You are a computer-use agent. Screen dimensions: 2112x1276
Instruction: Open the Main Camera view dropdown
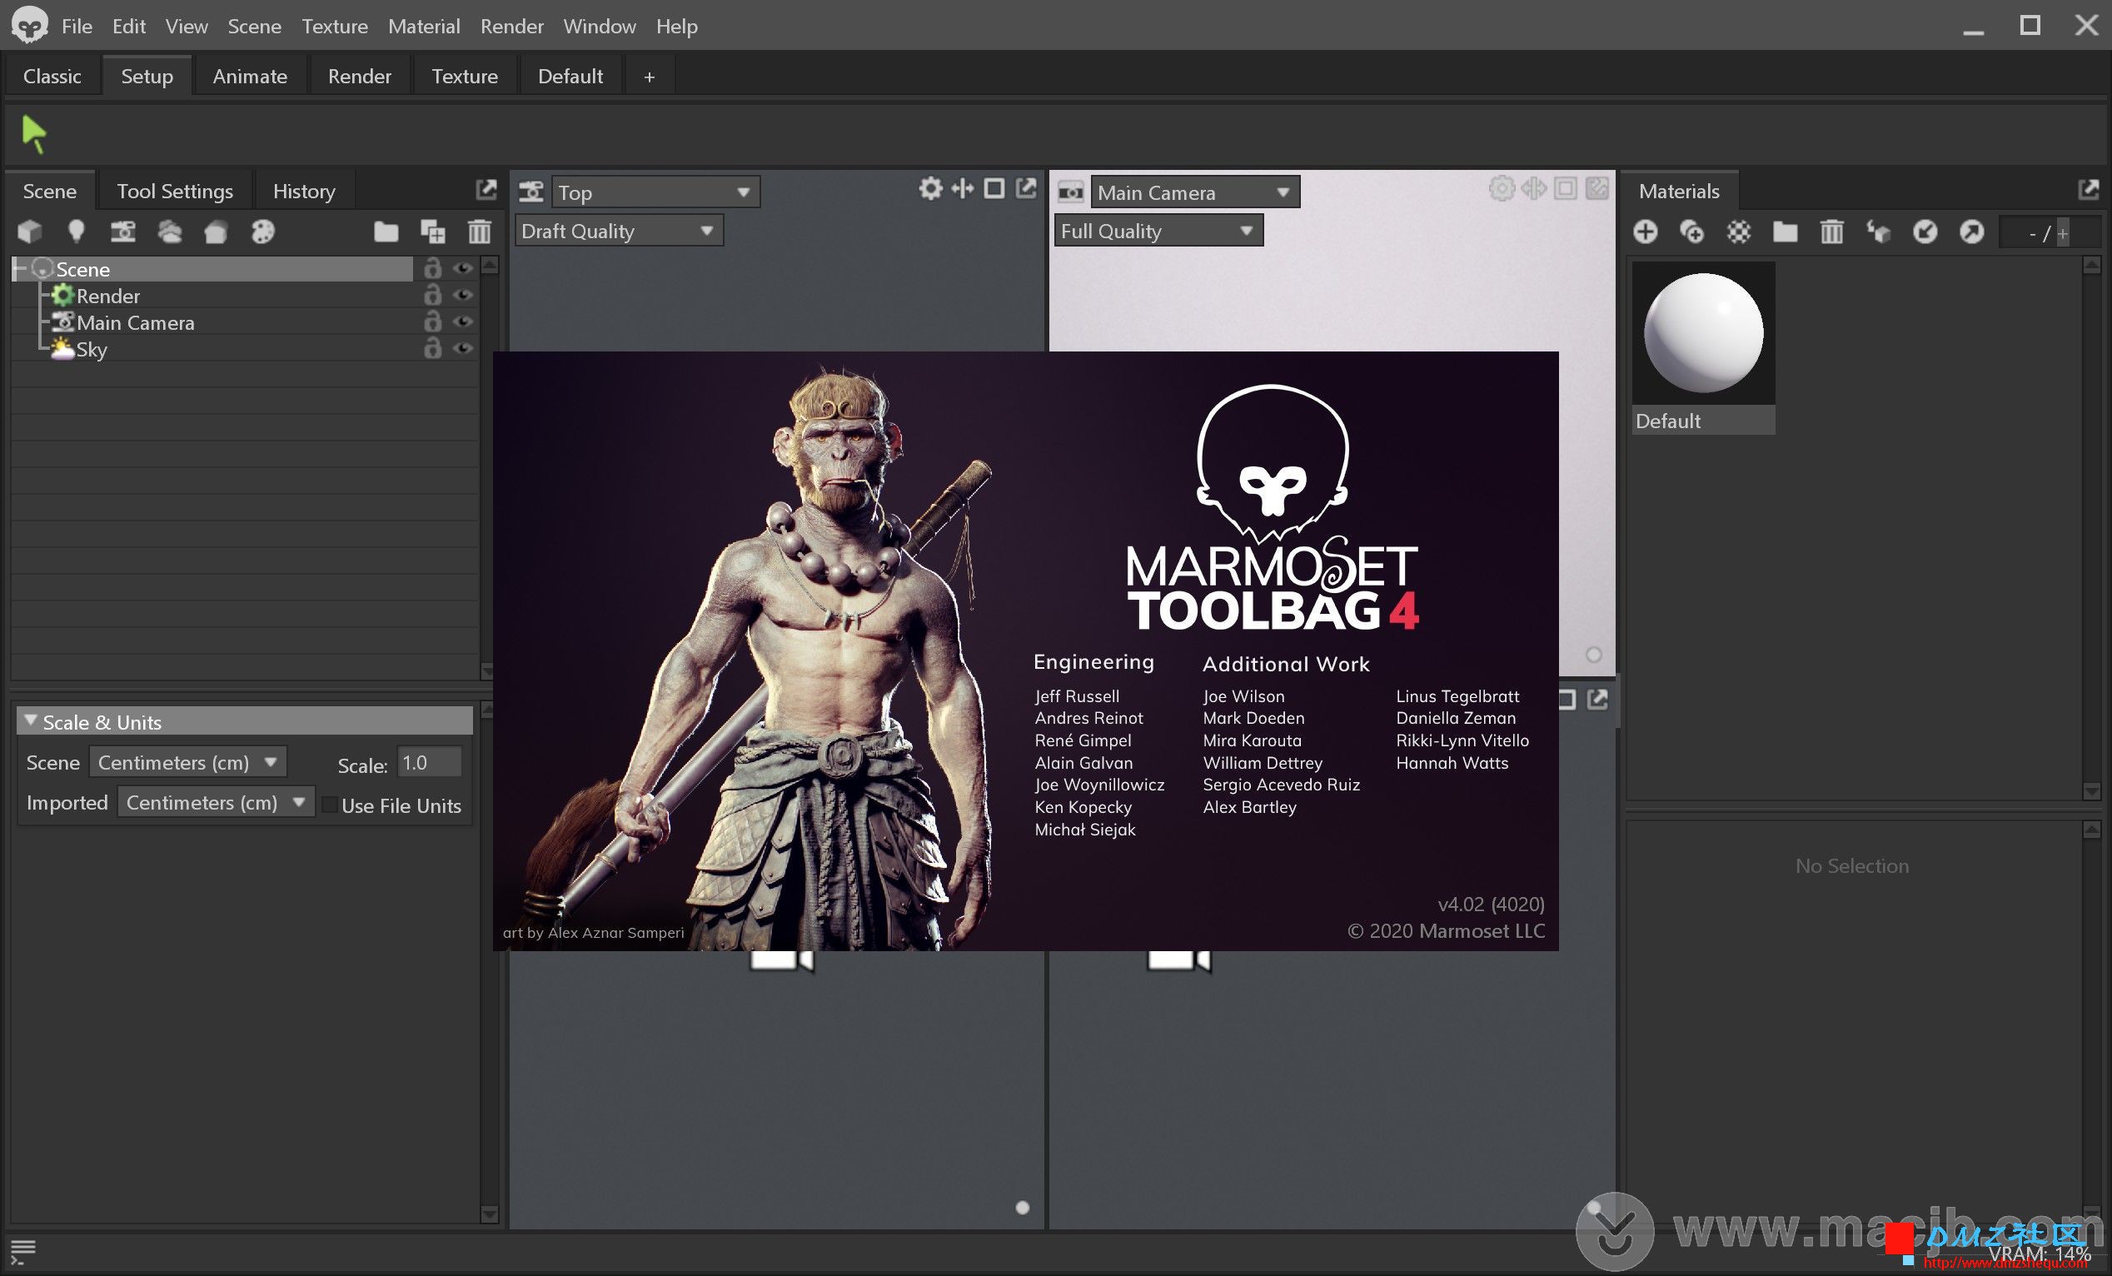pyautogui.click(x=1195, y=192)
